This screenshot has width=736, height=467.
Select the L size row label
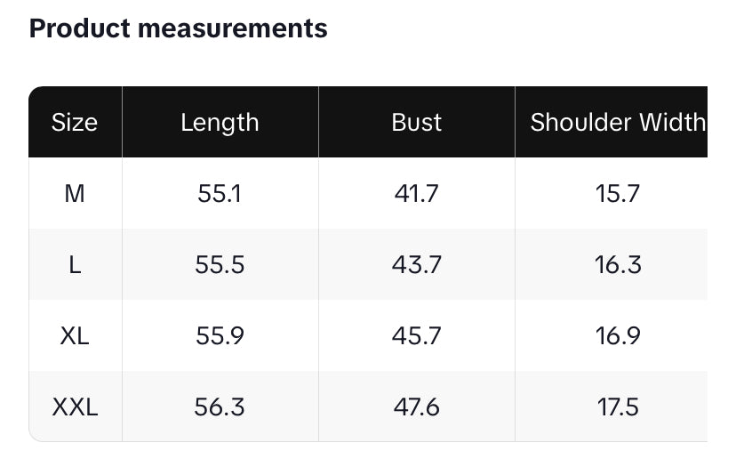click(75, 264)
